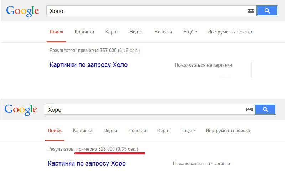Open the virtual keyboard in the Хоро search box

(249, 110)
